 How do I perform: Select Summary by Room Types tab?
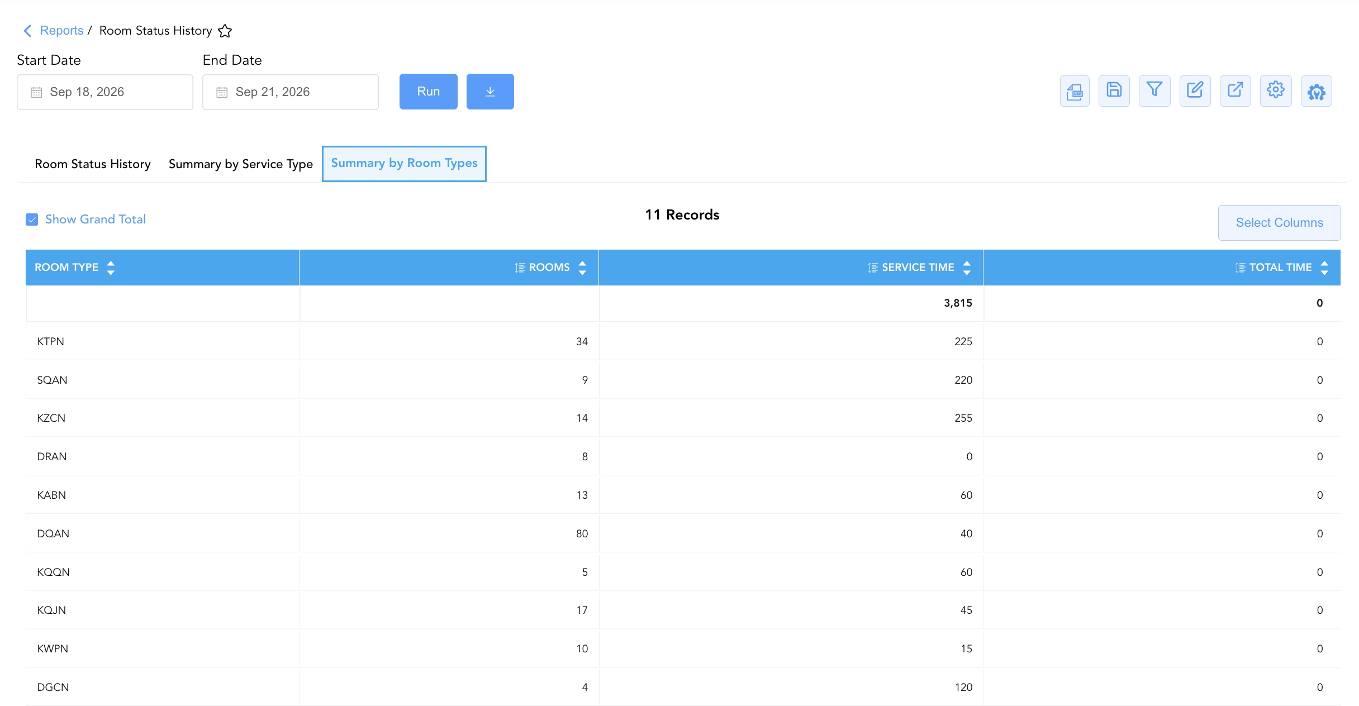point(404,164)
